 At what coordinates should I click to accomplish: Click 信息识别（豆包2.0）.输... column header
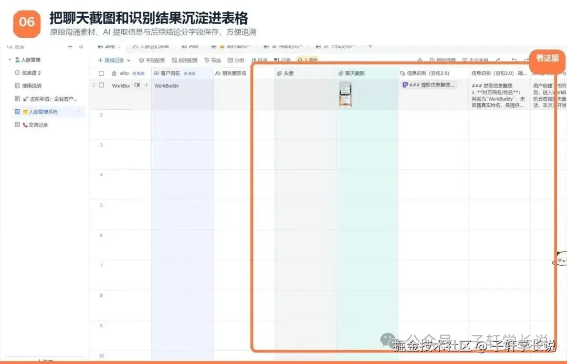499,73
